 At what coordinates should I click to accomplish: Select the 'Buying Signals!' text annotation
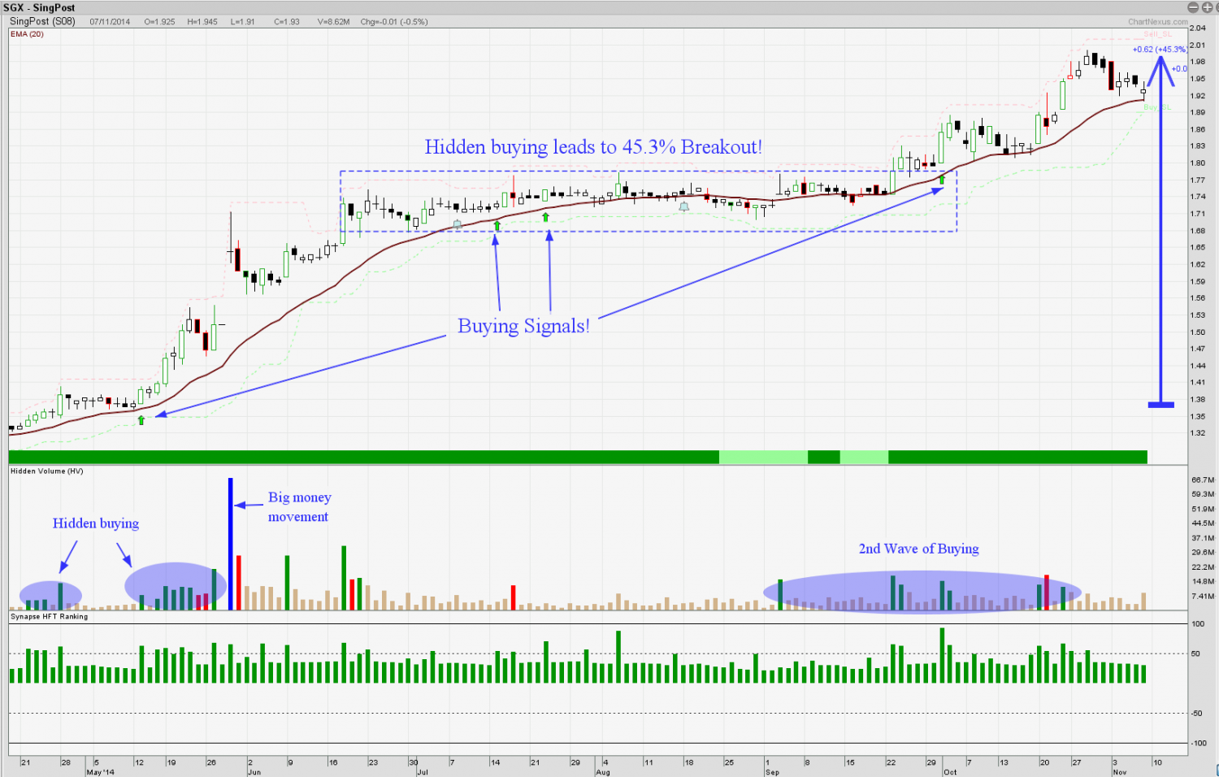pyautogui.click(x=523, y=326)
